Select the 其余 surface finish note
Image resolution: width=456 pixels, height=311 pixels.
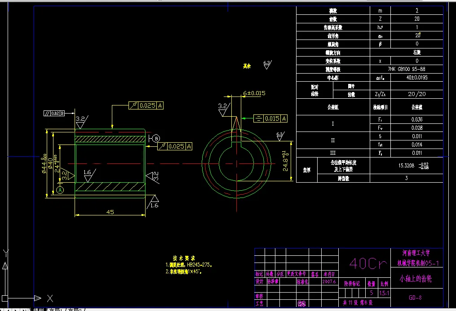tap(247, 66)
